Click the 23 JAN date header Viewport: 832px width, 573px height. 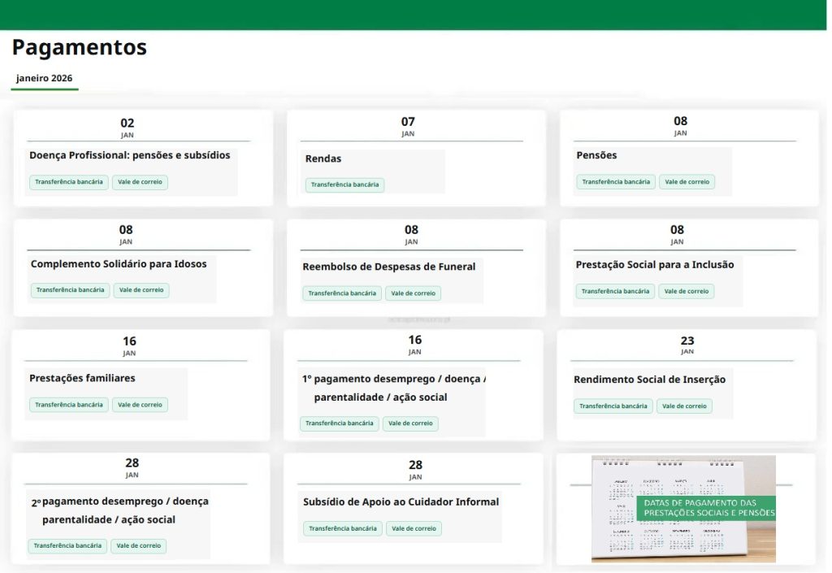coord(687,345)
